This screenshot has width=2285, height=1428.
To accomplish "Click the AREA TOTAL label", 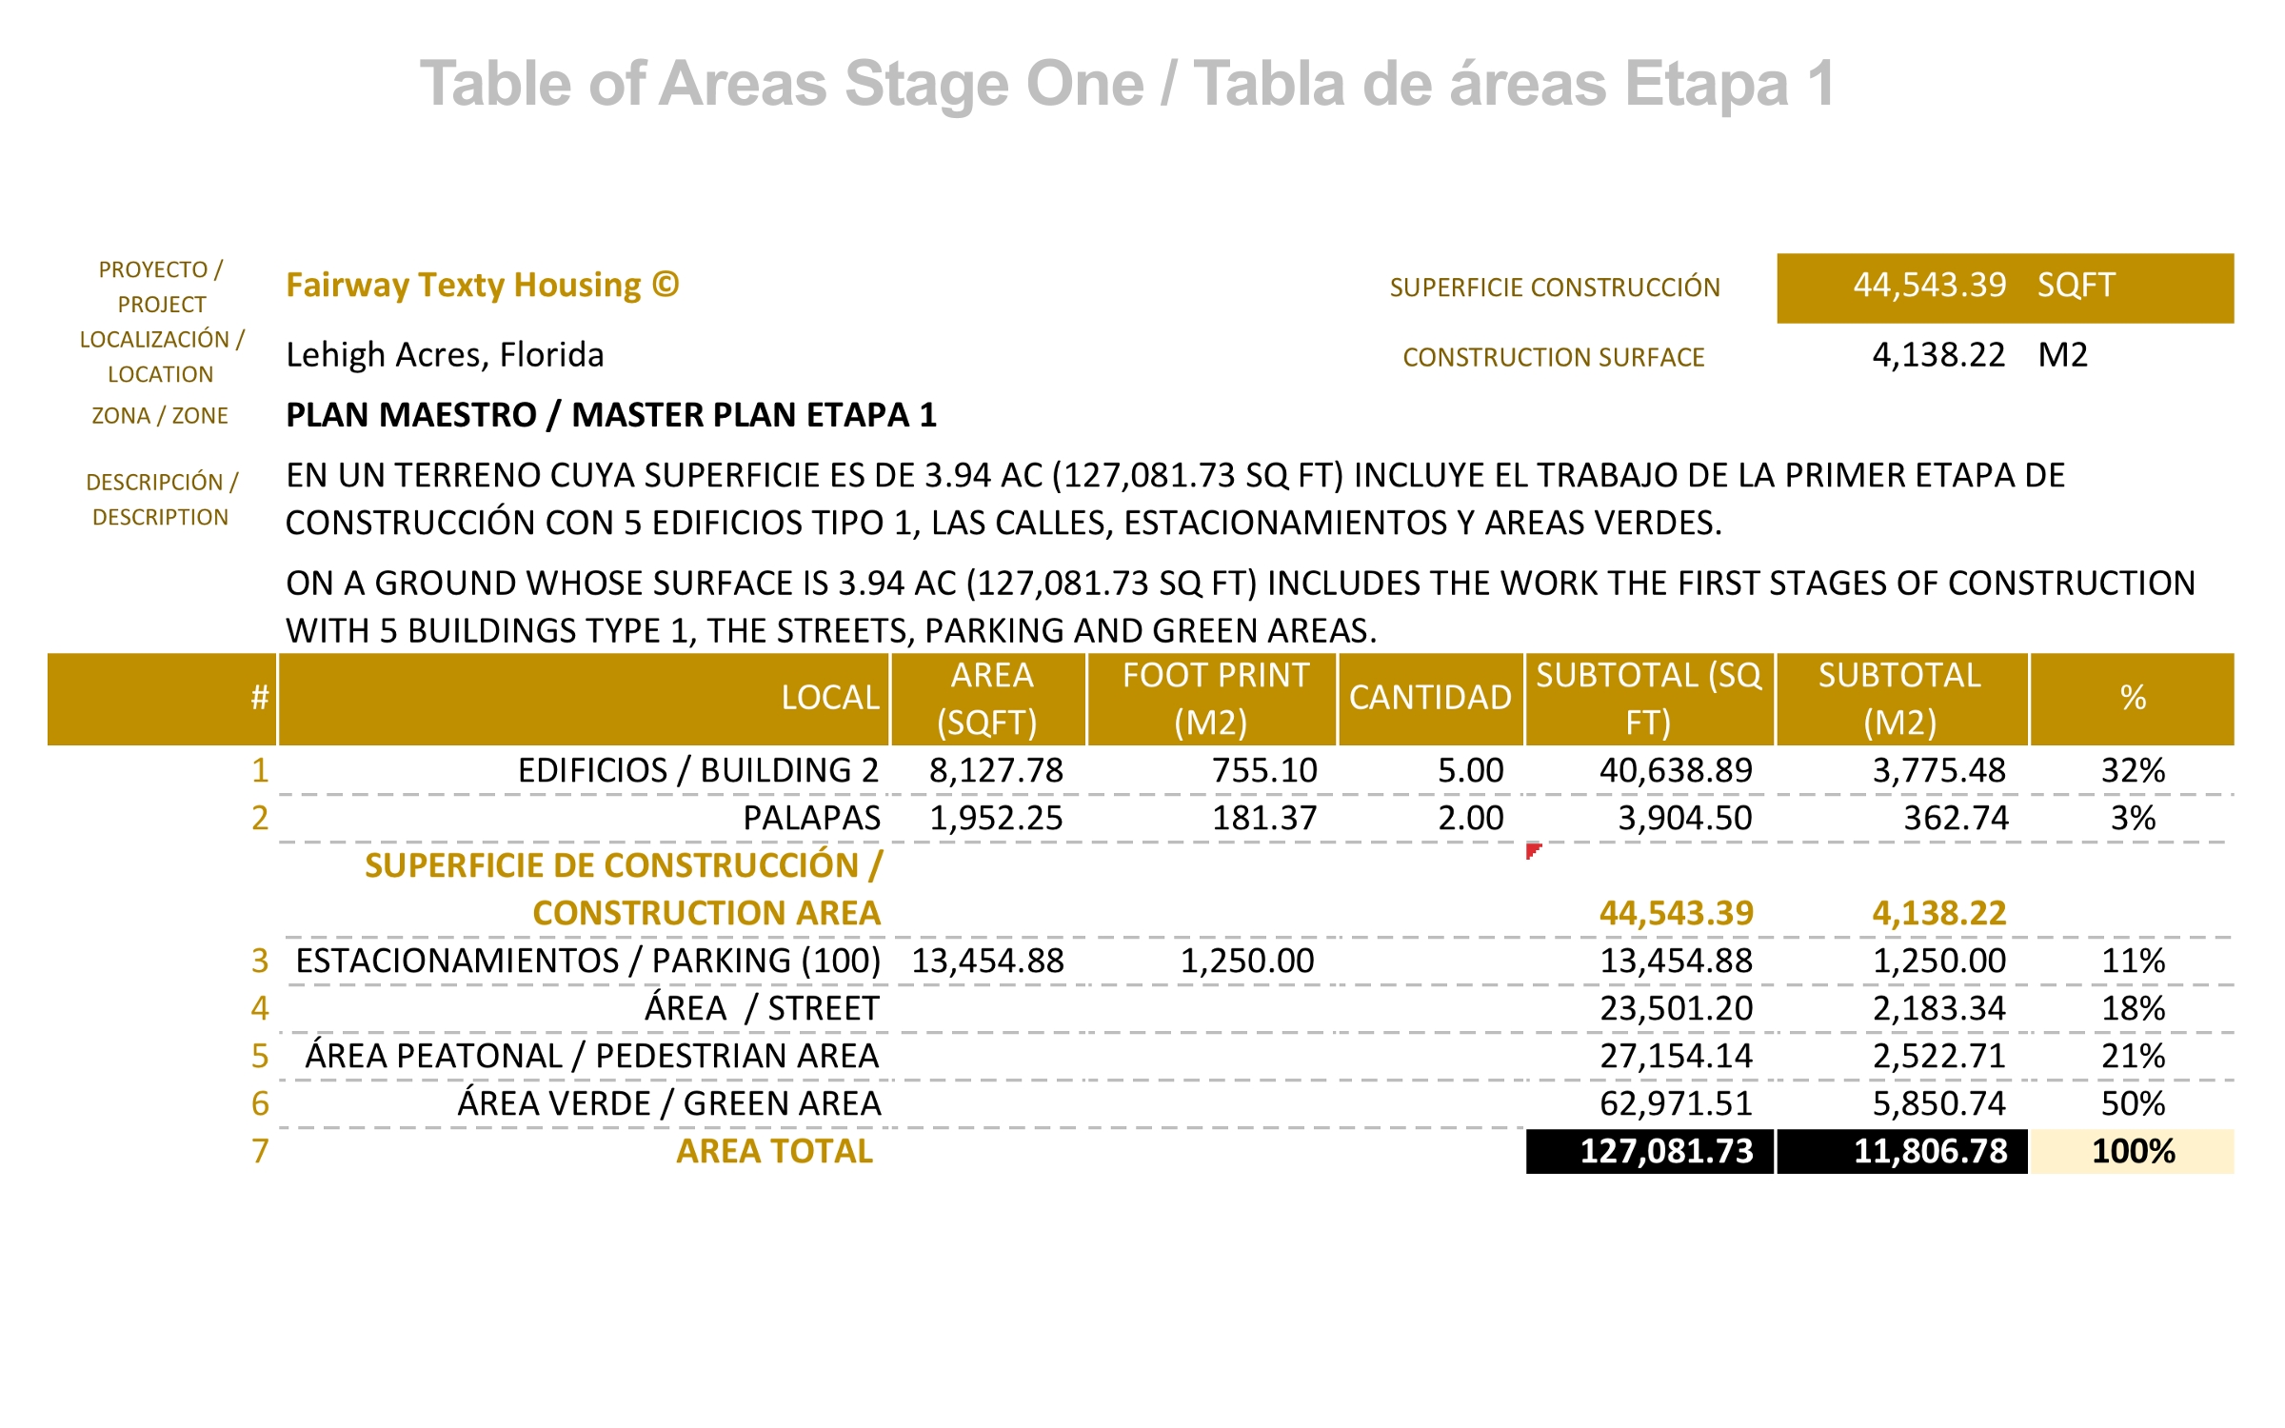I will click(774, 1151).
